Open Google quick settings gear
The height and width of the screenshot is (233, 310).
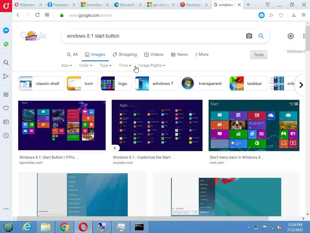290,36
